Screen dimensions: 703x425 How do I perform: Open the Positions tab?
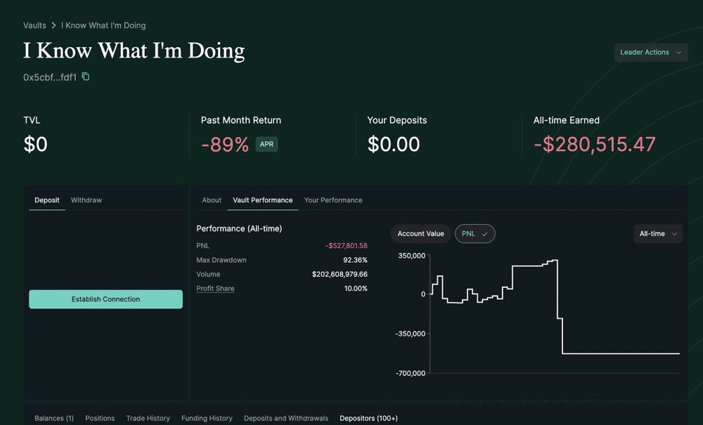(x=100, y=418)
